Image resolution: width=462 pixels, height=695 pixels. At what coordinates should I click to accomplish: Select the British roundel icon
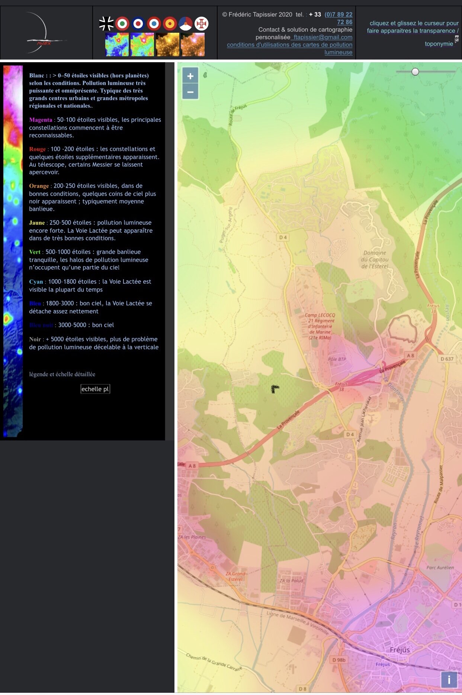pos(138,24)
